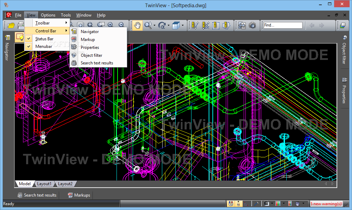
Task: Close the View menu
Action: click(x=31, y=15)
